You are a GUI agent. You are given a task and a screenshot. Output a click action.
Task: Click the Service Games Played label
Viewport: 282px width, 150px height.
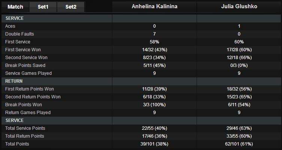pyautogui.click(x=28, y=73)
